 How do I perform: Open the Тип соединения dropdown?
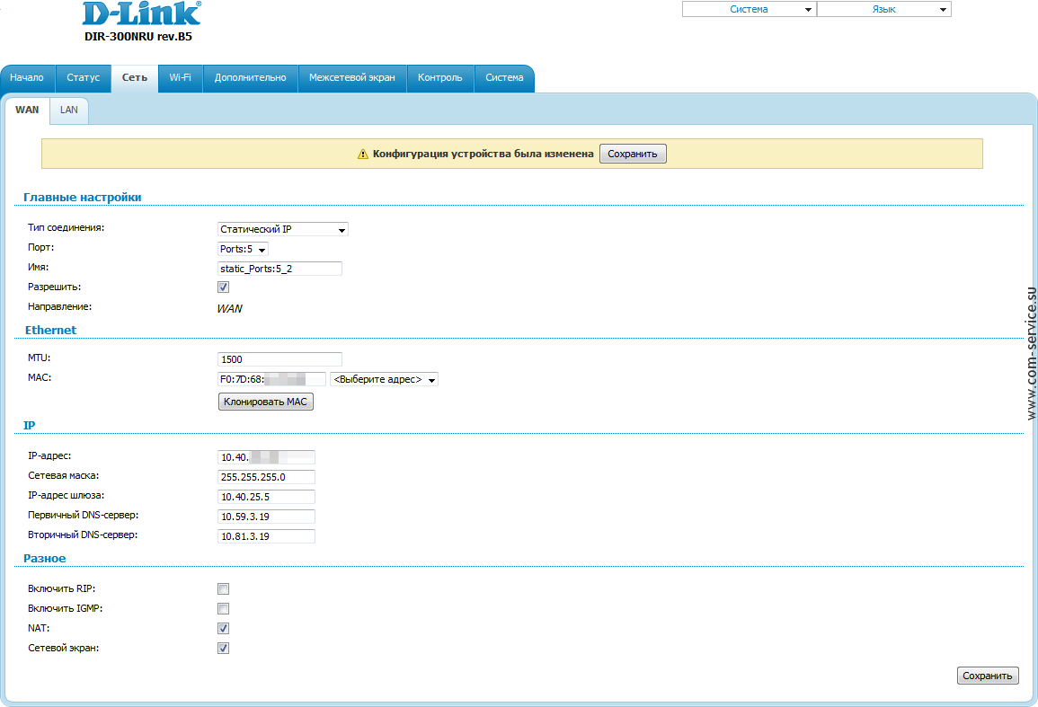point(282,229)
